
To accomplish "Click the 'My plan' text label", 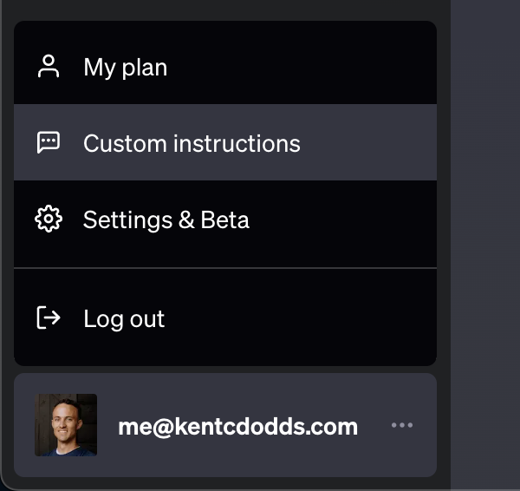I will 125,67.
